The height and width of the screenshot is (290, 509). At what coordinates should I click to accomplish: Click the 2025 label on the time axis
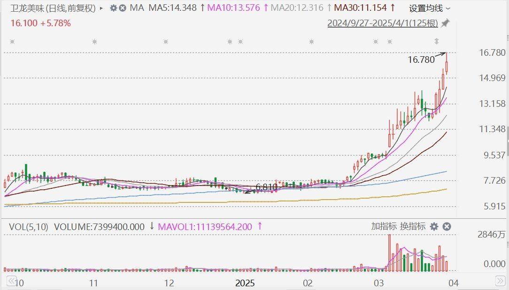pos(245,283)
